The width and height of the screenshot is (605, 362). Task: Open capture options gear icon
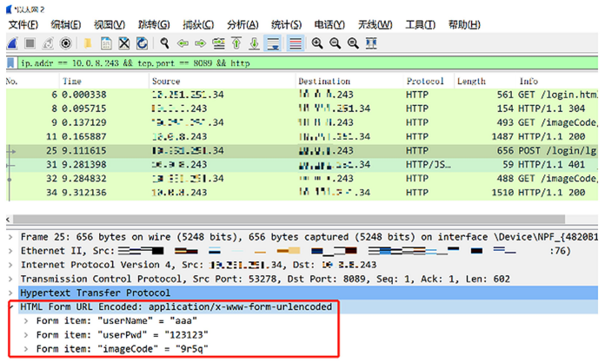[66, 43]
